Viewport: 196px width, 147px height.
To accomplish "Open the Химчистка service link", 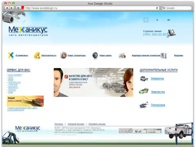I will point(158,92).
